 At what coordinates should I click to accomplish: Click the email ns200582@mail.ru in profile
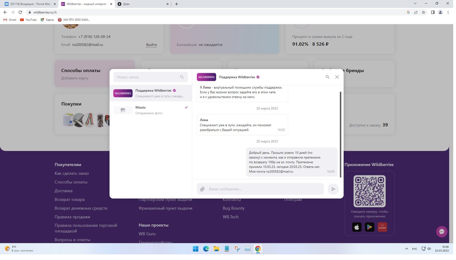[87, 45]
